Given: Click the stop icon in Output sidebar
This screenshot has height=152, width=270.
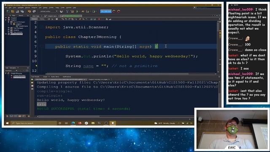Looking at the screenshot, I should [x=32, y=86].
